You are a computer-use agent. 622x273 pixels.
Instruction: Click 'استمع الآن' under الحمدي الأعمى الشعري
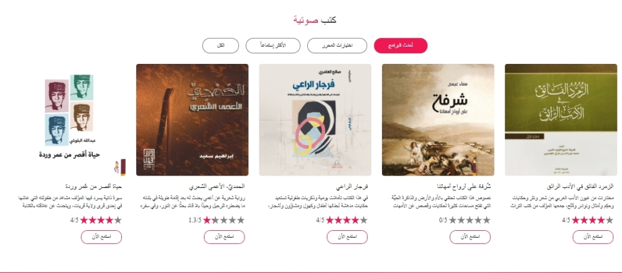click(225, 237)
